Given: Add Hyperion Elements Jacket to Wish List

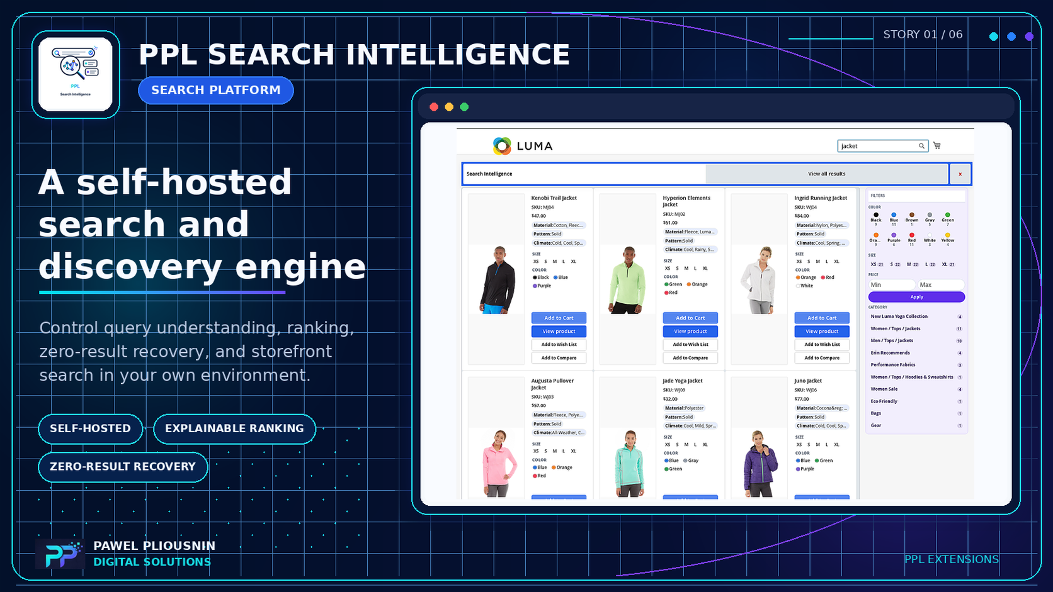Looking at the screenshot, I should (x=690, y=344).
